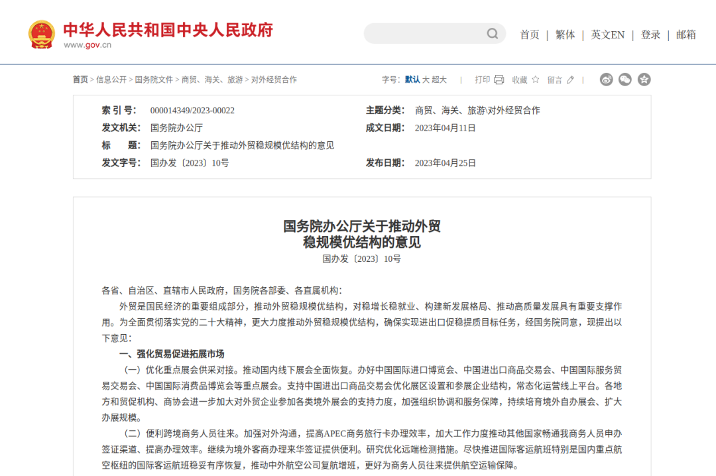Click the 登录 login link

click(650, 35)
